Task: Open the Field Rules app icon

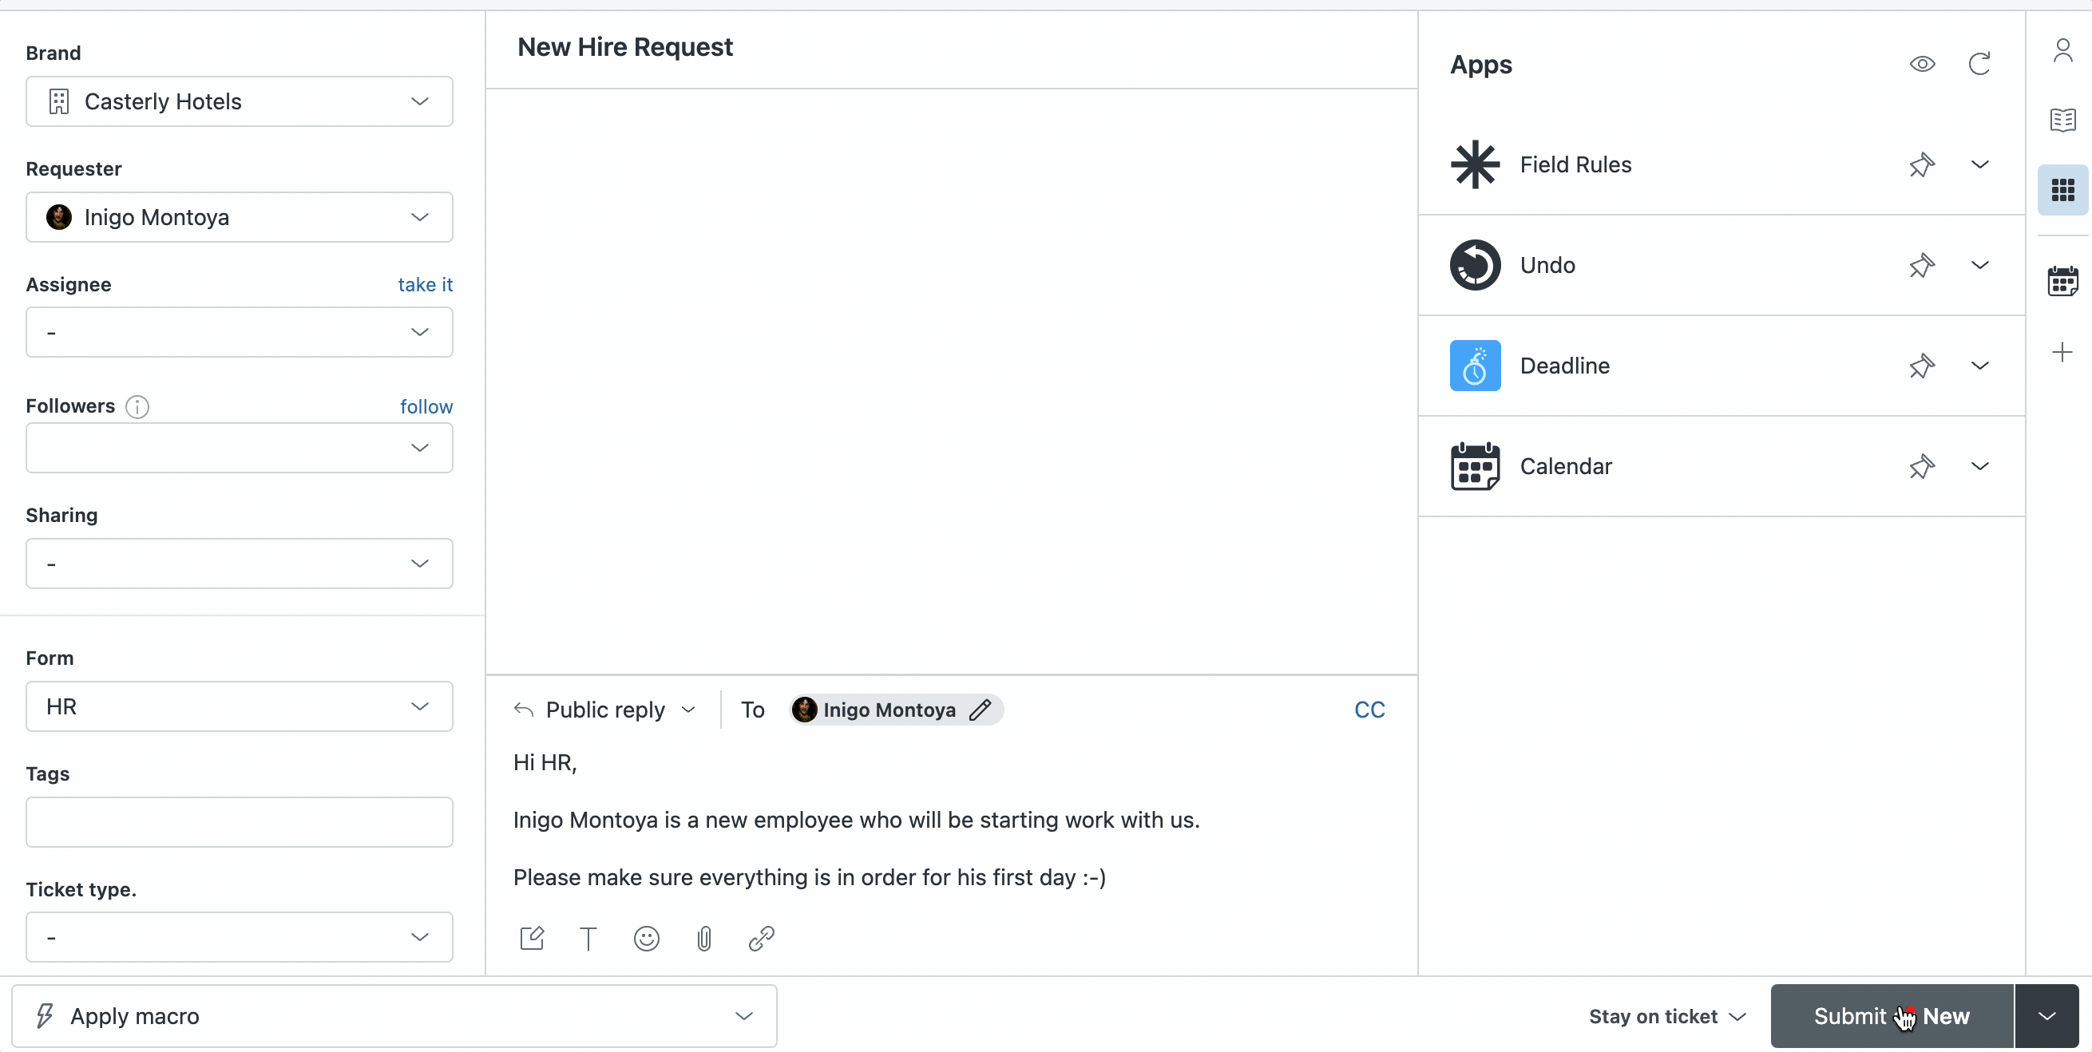Action: click(1475, 164)
